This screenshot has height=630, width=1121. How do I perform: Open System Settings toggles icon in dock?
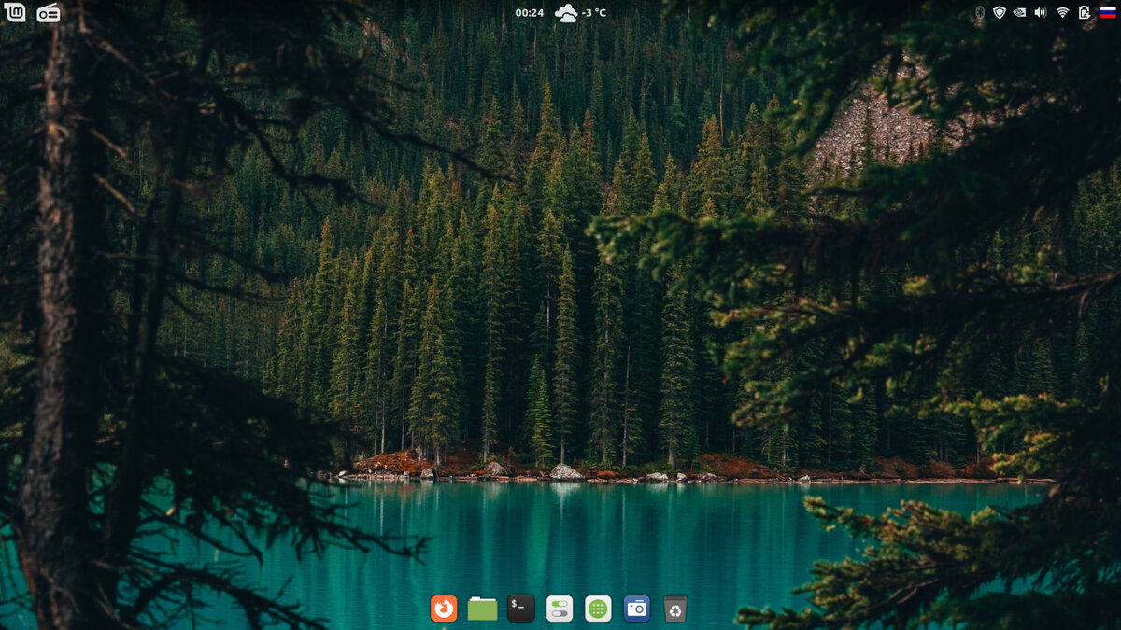point(560,609)
